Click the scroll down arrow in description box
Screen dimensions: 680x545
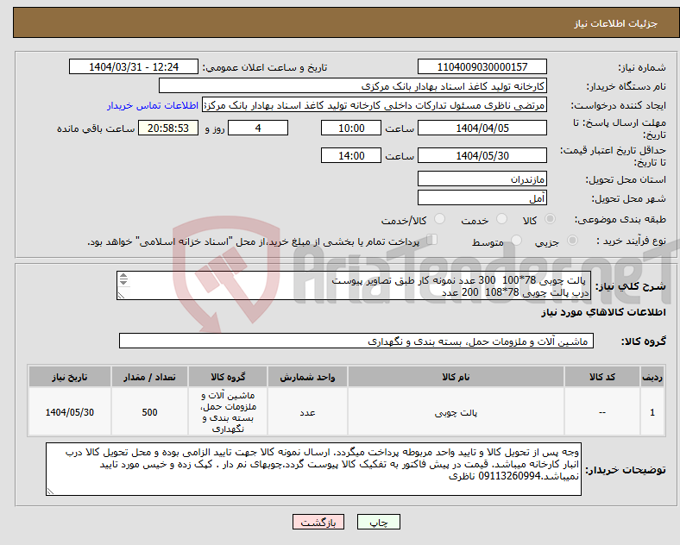coord(123,283)
